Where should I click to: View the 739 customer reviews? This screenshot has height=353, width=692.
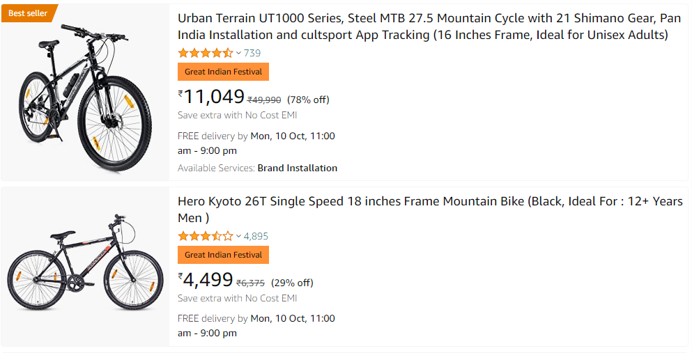click(x=252, y=53)
